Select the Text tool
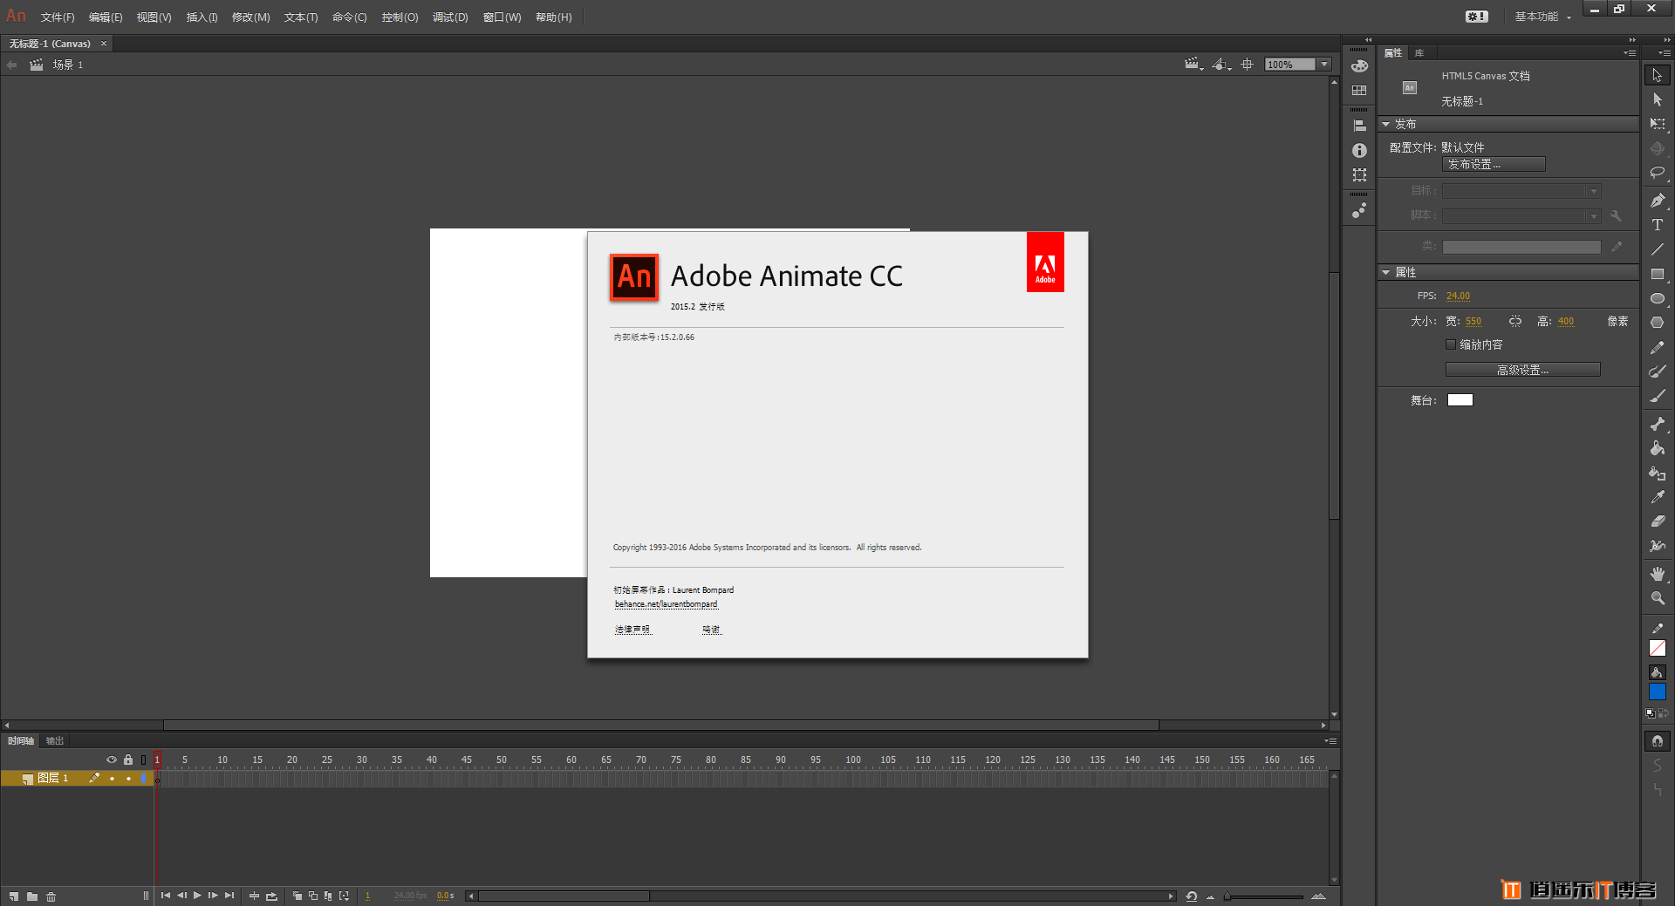Screen dimensions: 1675x906 point(1658,224)
